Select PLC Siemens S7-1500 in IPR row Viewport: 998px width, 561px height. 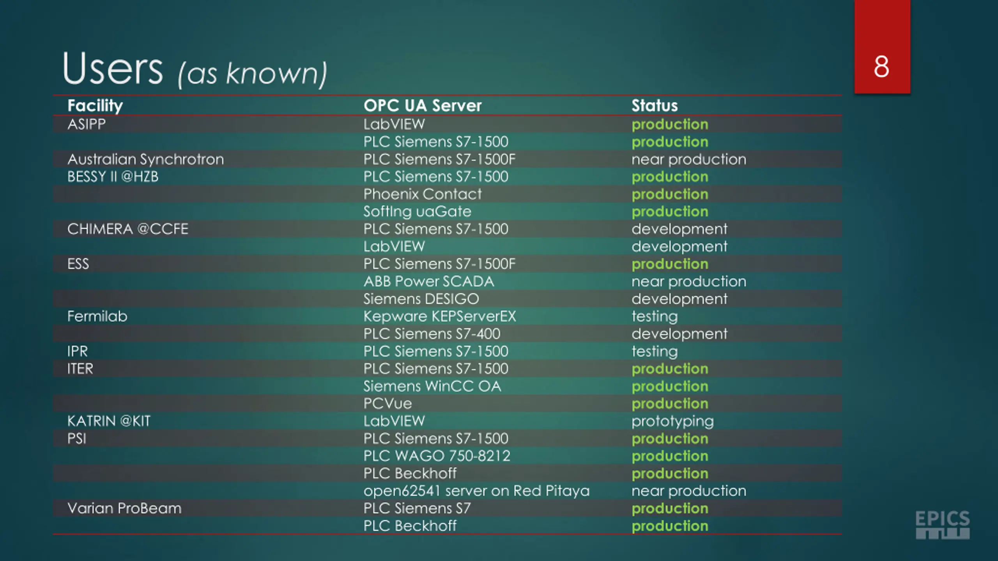(x=436, y=351)
